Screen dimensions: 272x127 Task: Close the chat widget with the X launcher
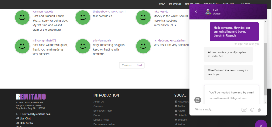coord(261,125)
